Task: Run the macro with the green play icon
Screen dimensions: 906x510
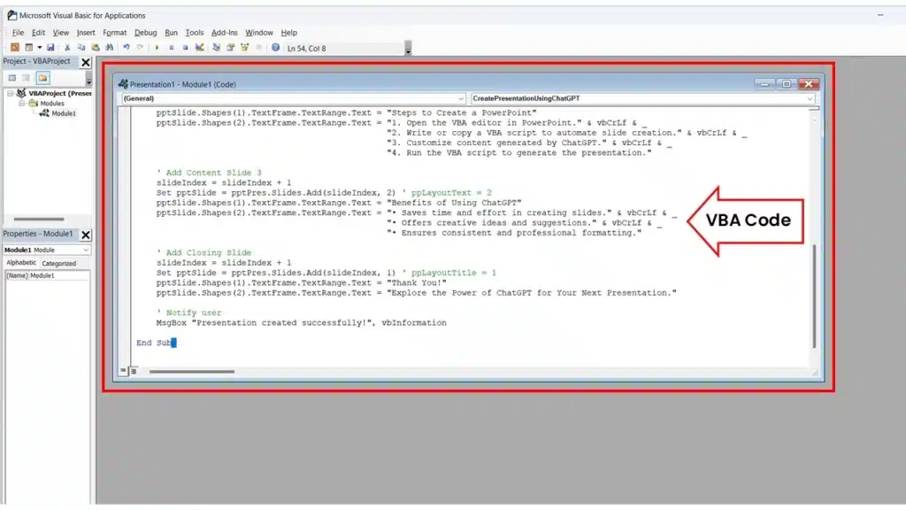Action: [x=157, y=47]
